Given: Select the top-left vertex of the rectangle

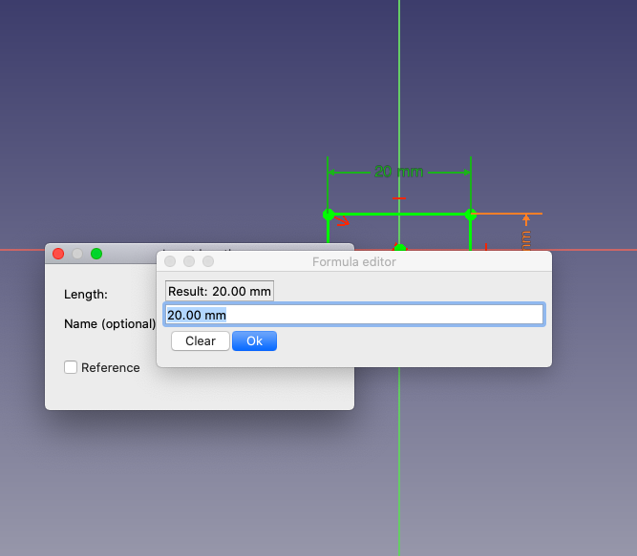Looking at the screenshot, I should pos(328,214).
